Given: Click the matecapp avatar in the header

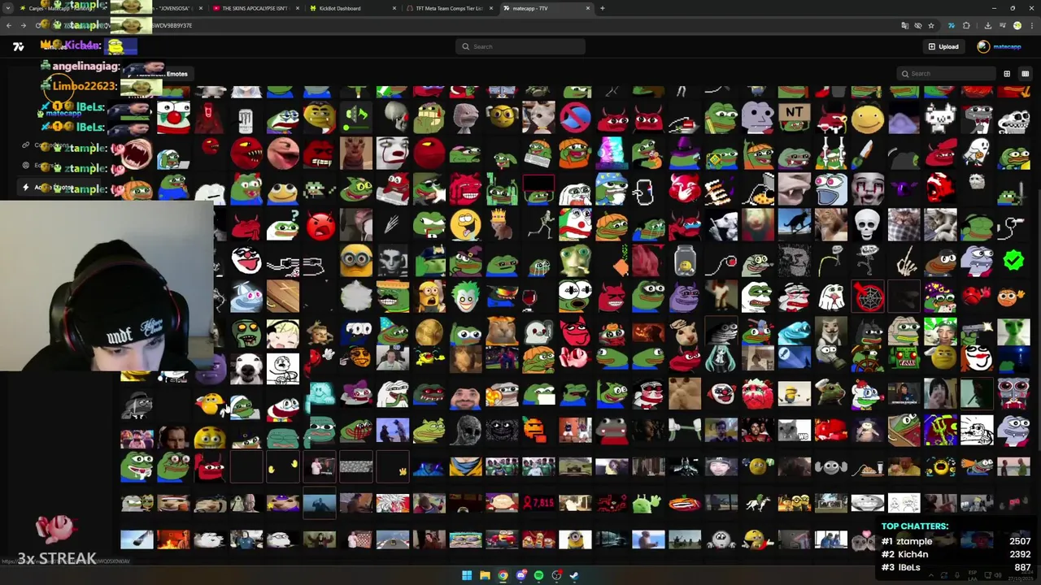Looking at the screenshot, I should (983, 46).
